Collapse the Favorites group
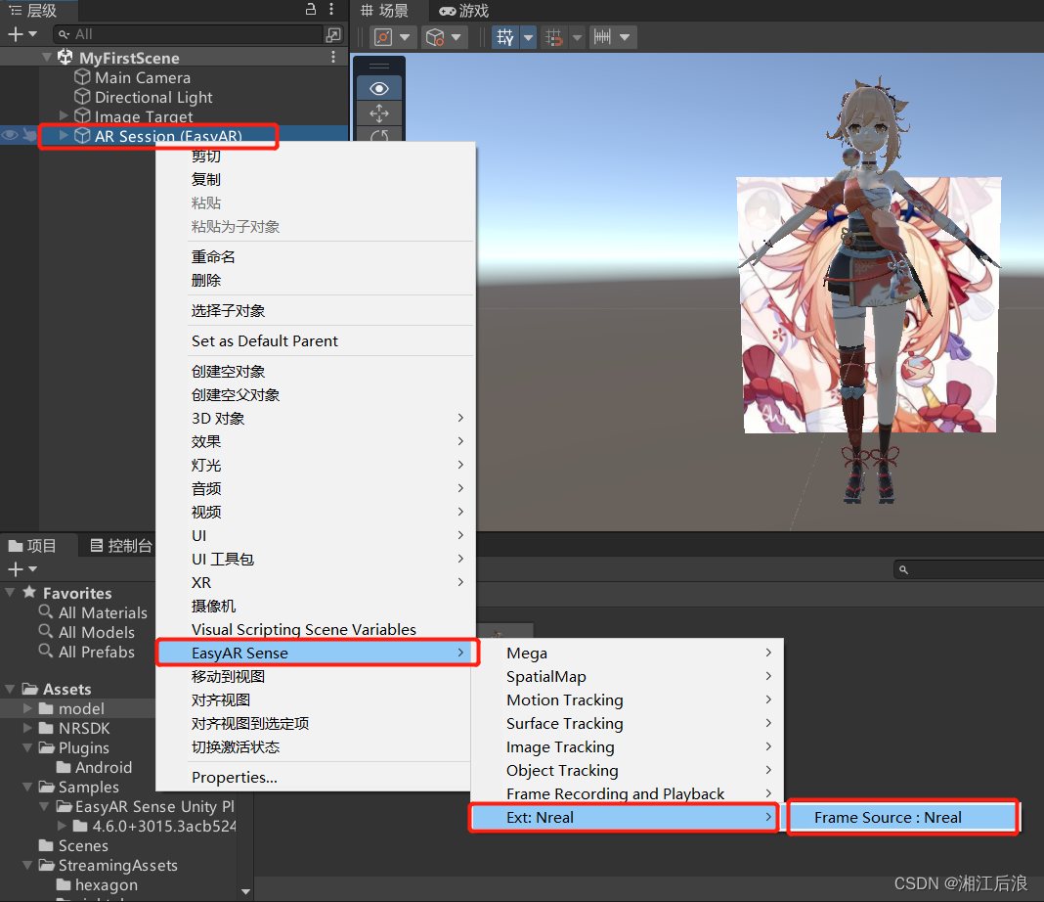Screen dimensions: 1044x902 tap(10, 592)
